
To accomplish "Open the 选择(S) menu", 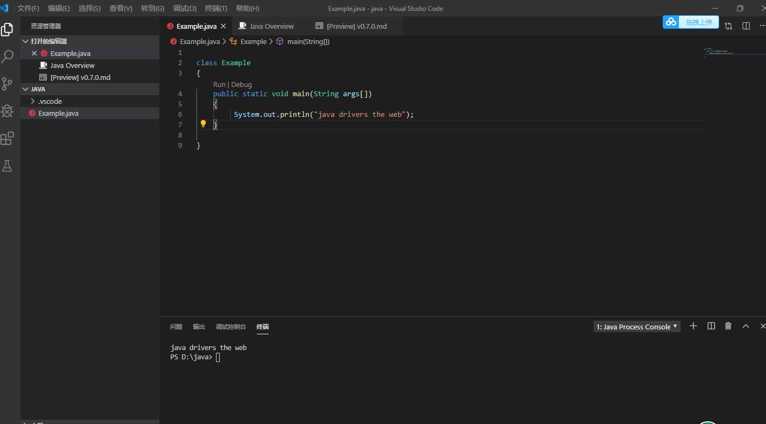I will pos(90,9).
